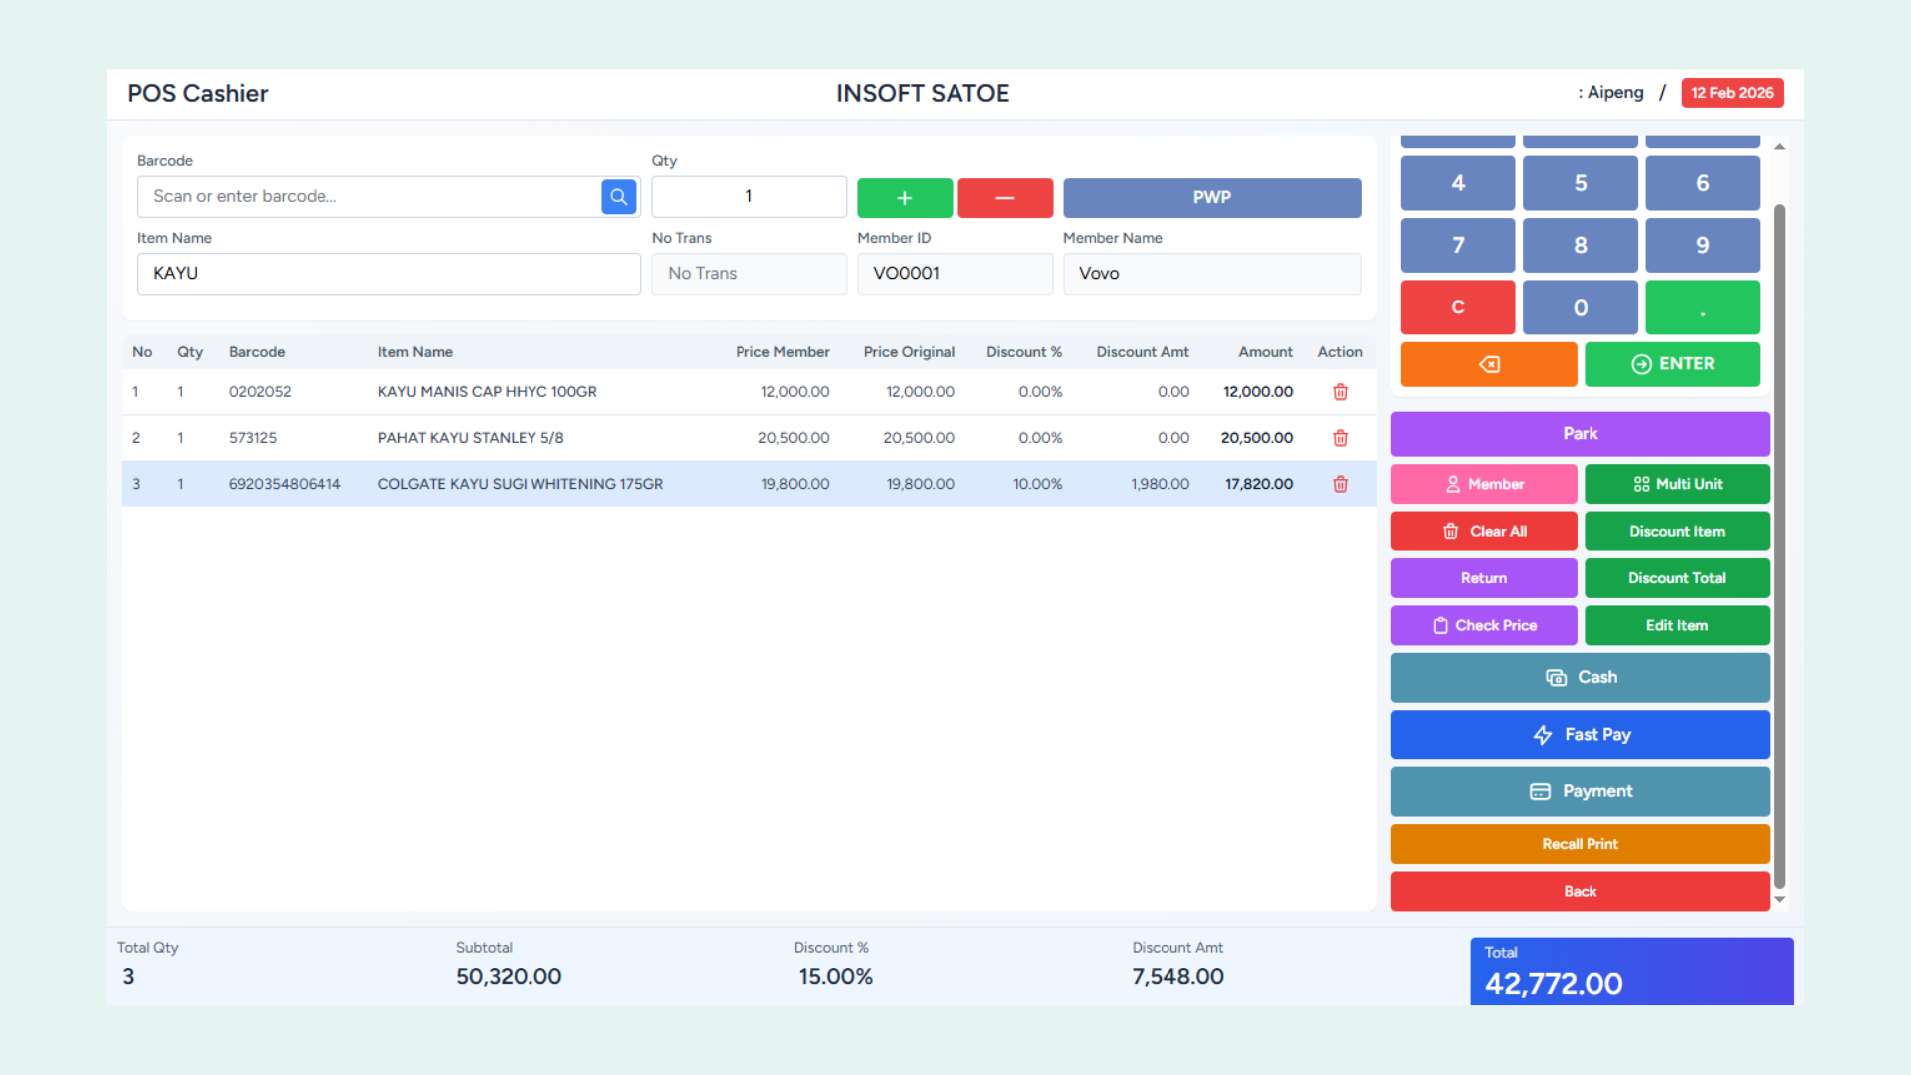Click the barcode search magnifier icon
Viewport: 1911px width, 1075px height.
click(618, 197)
